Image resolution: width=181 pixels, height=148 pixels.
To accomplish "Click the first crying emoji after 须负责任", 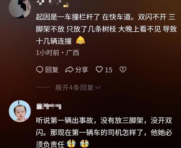I will click(71, 144).
